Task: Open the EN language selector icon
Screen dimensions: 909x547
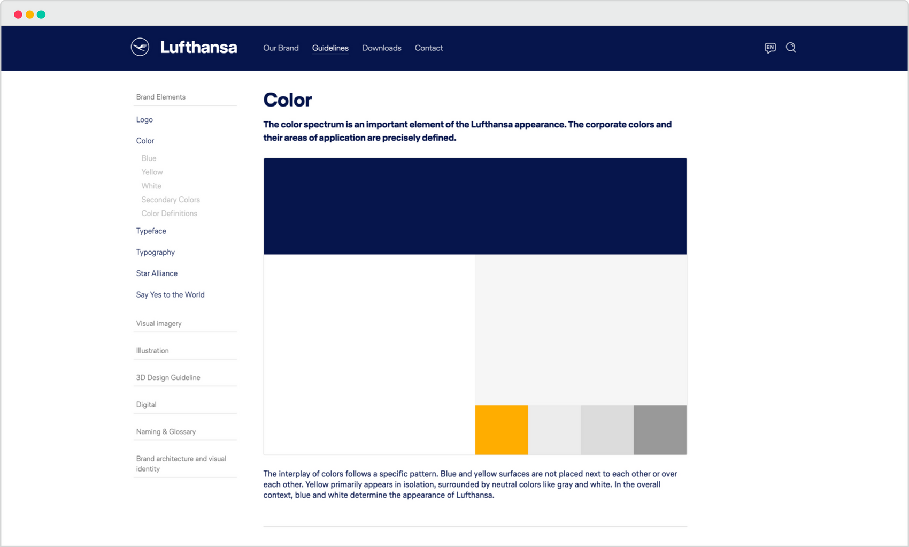Action: [770, 48]
